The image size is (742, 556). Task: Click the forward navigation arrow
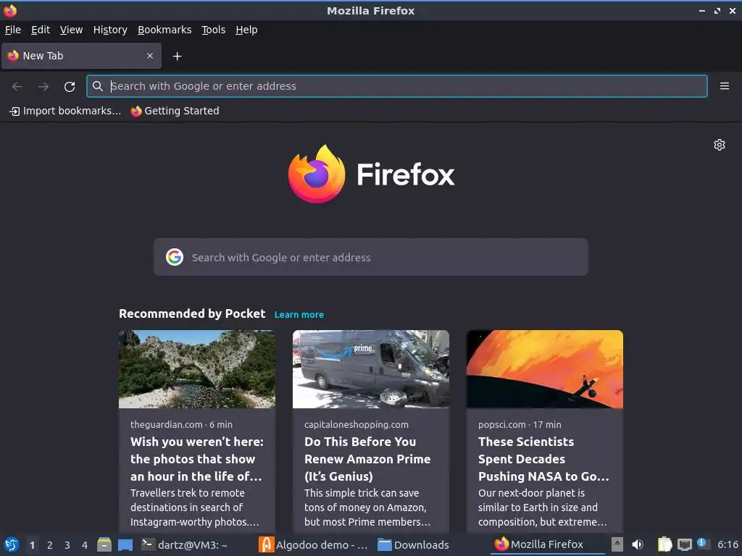tap(43, 87)
